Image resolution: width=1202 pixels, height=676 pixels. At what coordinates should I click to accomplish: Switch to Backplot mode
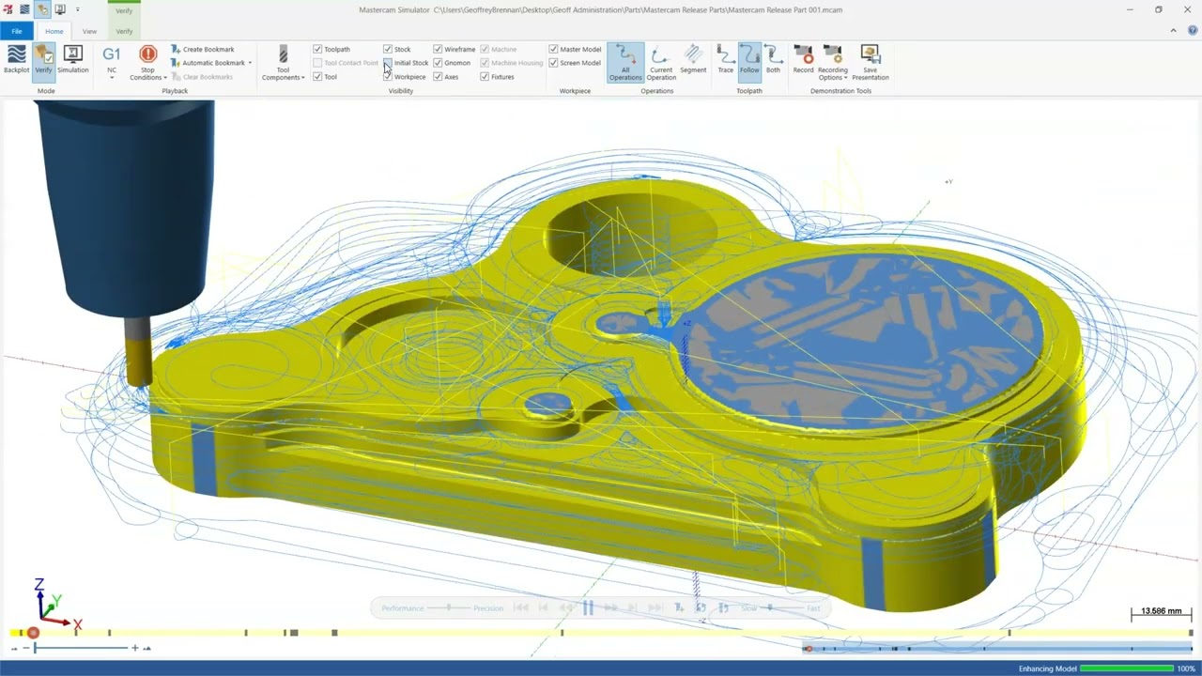point(16,59)
